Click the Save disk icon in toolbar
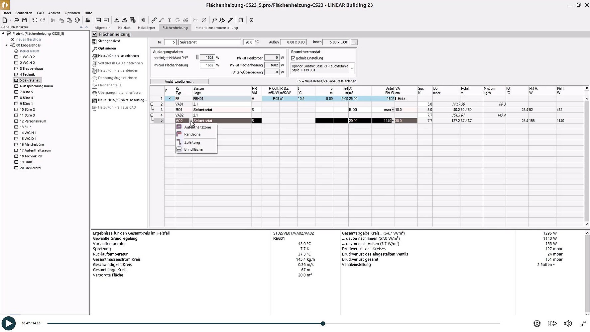The image size is (590, 332). pos(24,20)
